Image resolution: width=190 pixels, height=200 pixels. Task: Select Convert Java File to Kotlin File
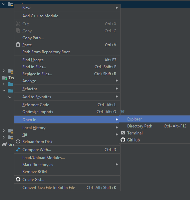pos(67,188)
